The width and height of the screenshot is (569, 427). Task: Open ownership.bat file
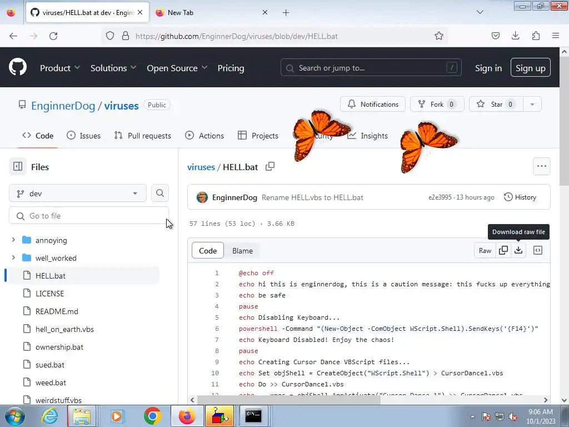(59, 347)
